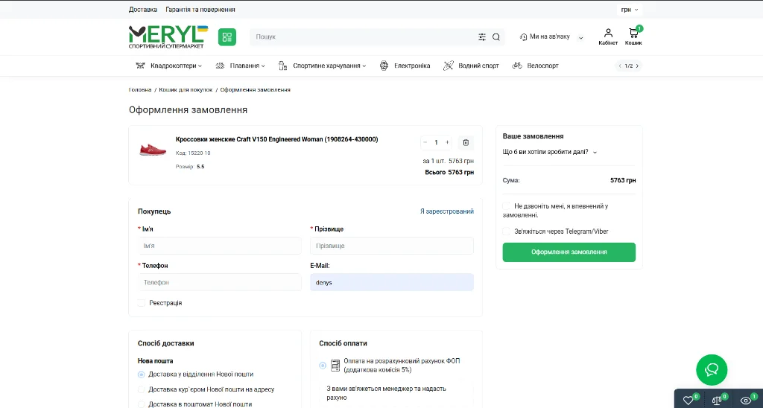763x408 pixels.
Task: Expand the Квадрокоптери menu
Action: click(176, 66)
